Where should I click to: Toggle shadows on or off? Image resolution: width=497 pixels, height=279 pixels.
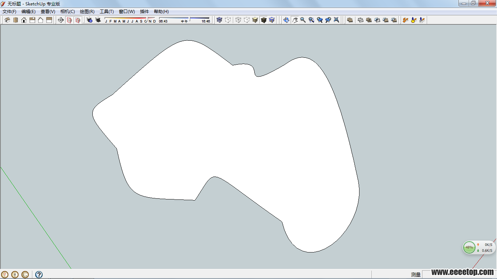pos(98,20)
